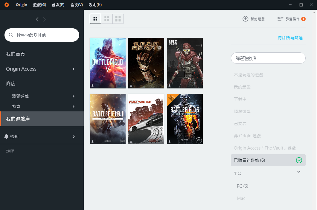317x210 pixels.
Task: Click Mac platform filter
Action: point(241,198)
